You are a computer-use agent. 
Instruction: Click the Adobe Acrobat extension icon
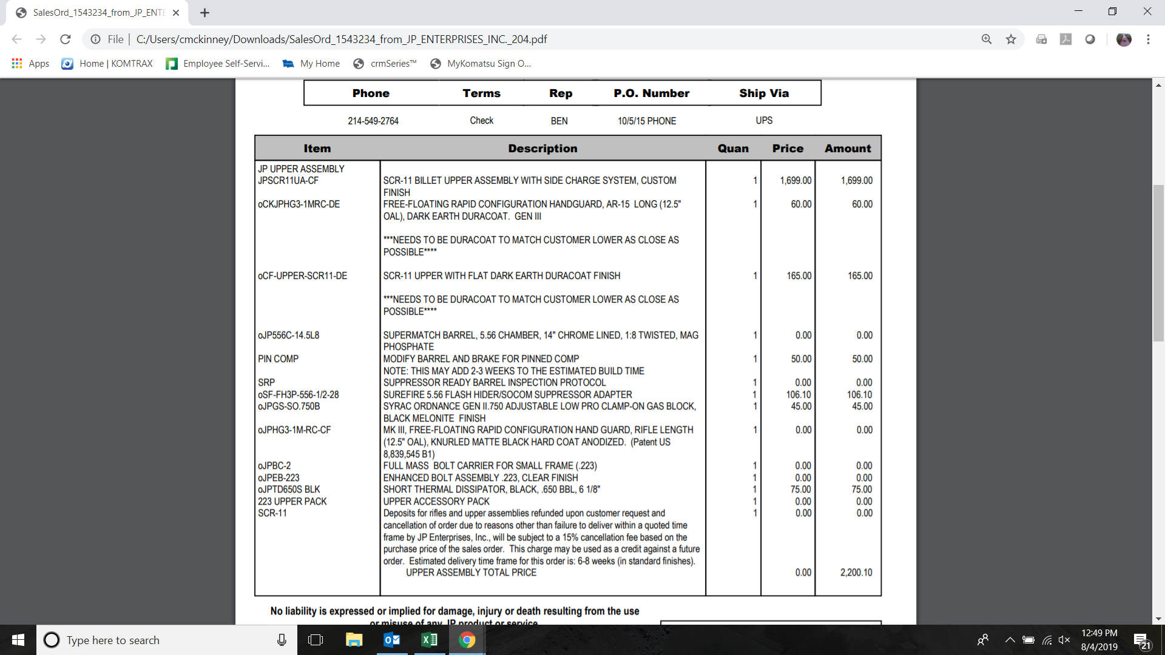1065,39
